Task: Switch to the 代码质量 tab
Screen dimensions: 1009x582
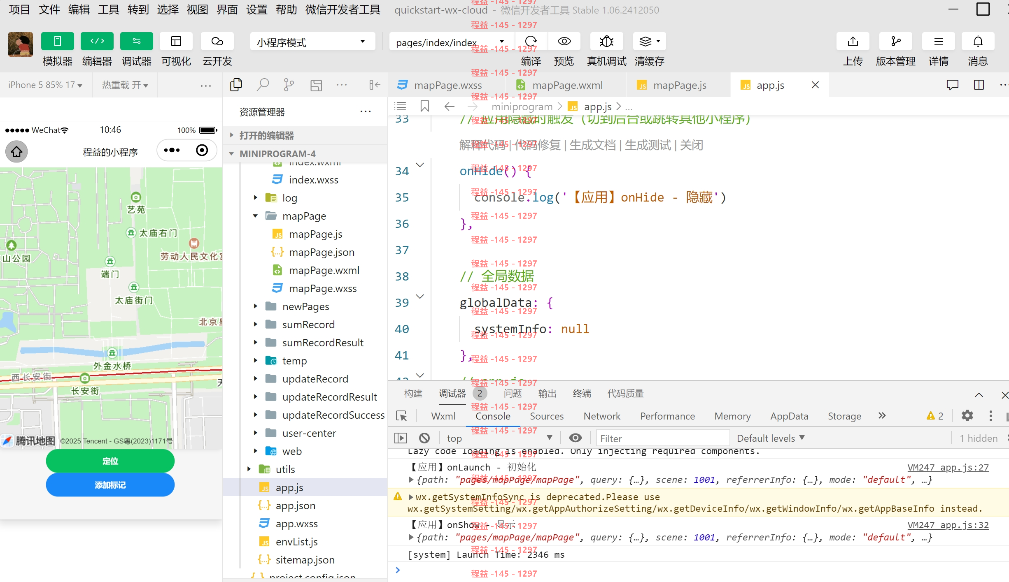Action: click(x=626, y=394)
